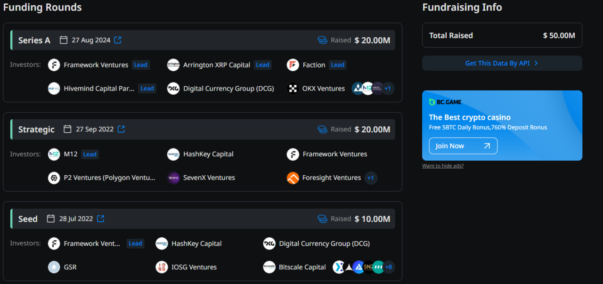The width and height of the screenshot is (603, 284).
Task: Click Join Now on BC.GAME ad
Action: pos(463,146)
